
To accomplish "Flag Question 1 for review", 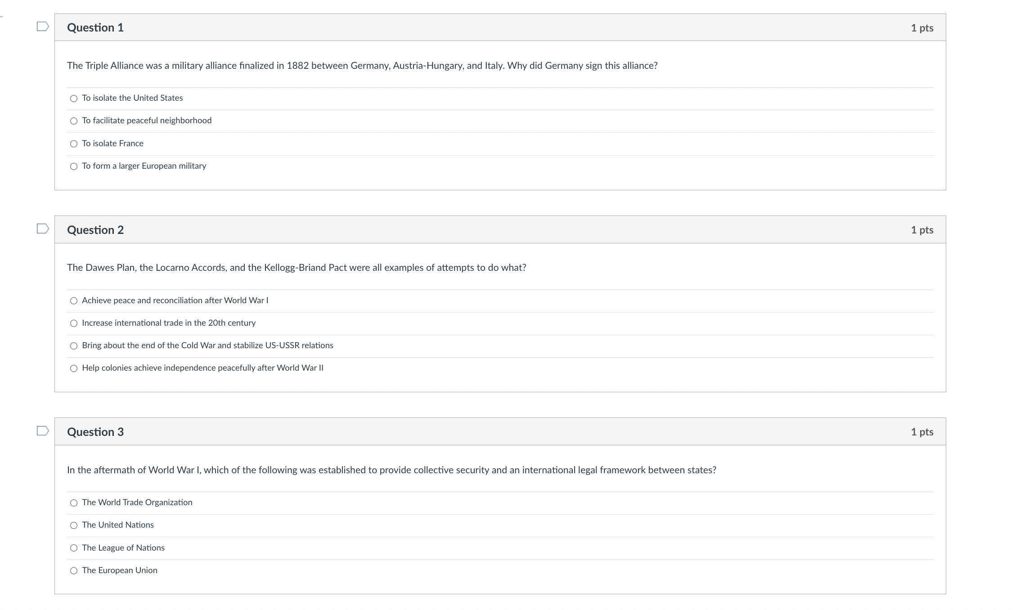I will pos(42,27).
